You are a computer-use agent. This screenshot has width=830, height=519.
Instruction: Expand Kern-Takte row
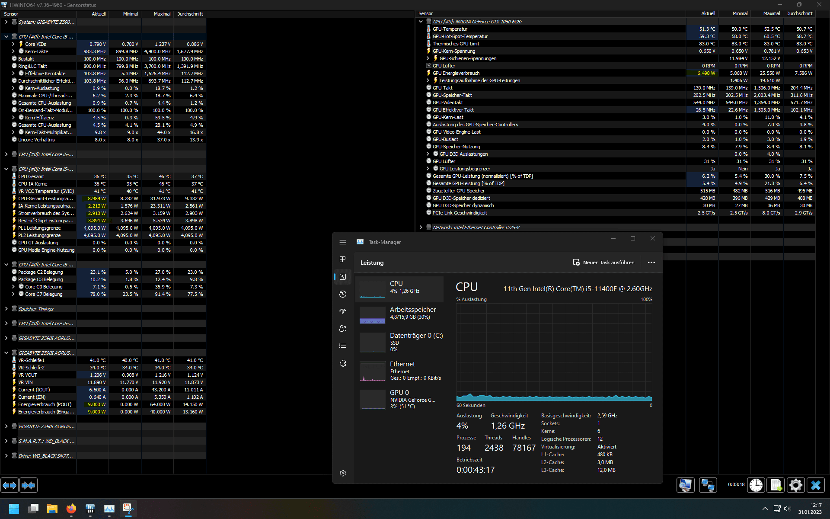click(13, 51)
